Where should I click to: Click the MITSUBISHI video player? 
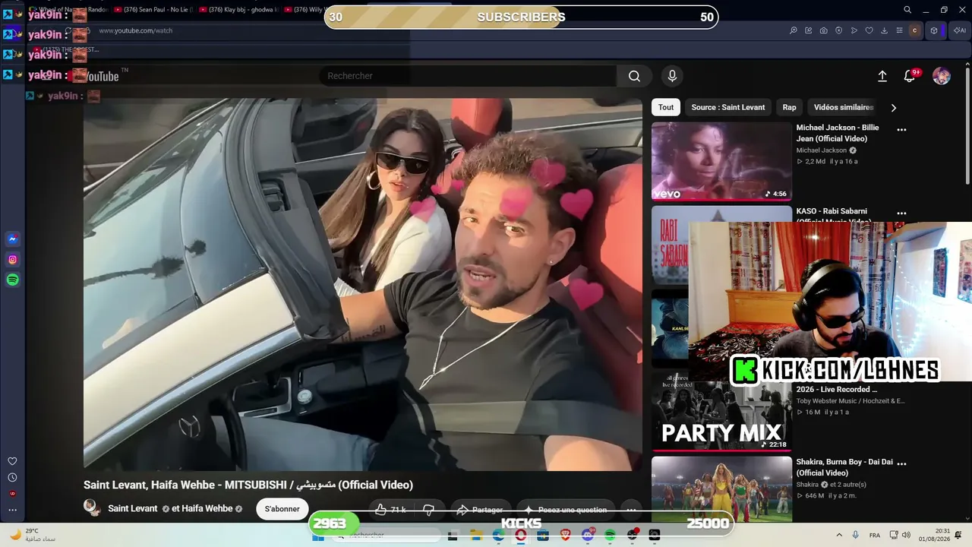click(363, 284)
